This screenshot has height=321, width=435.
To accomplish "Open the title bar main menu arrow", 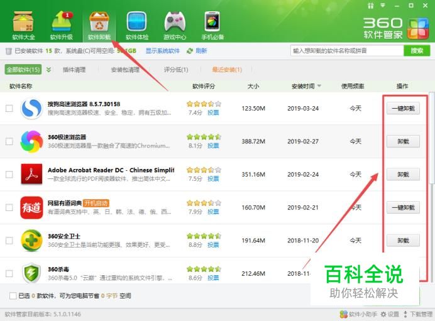I will (383, 5).
